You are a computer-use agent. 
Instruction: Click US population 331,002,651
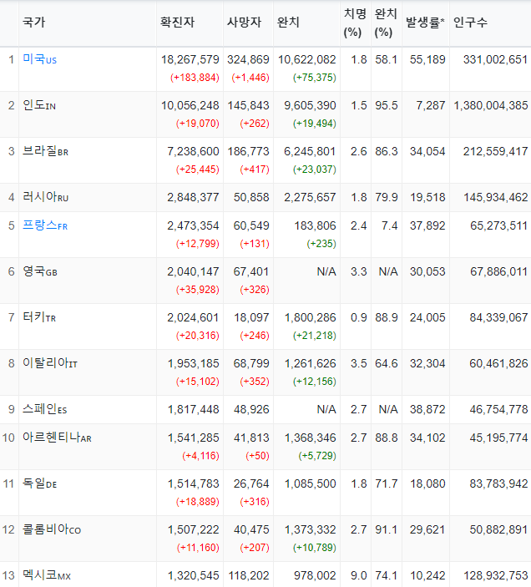click(495, 59)
